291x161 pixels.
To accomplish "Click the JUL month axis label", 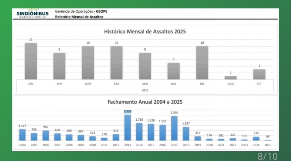I will (x=202, y=84).
